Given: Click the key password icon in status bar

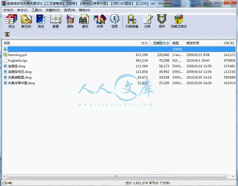Looking at the screenshot, I should [x=10, y=183].
